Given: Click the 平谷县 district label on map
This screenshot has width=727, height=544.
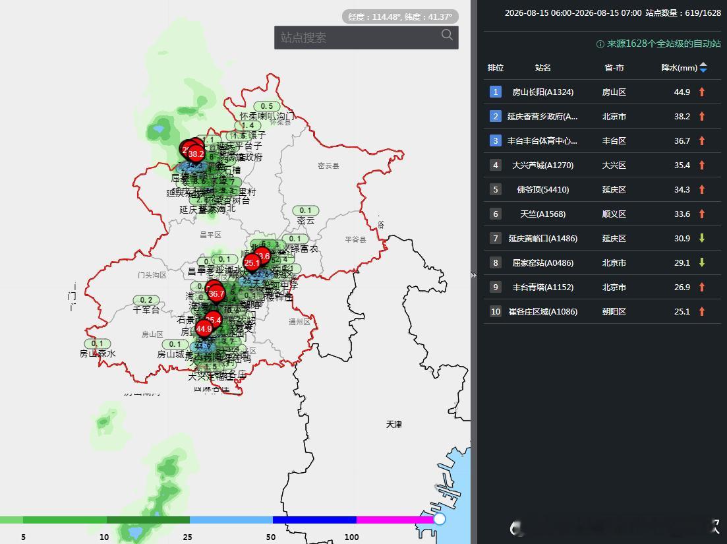Looking at the screenshot, I should pyautogui.click(x=355, y=239).
